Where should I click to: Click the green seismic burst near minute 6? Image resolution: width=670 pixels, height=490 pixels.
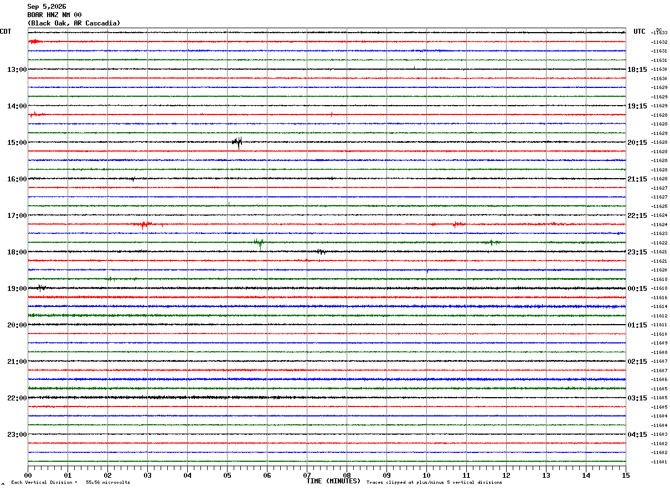pos(259,243)
